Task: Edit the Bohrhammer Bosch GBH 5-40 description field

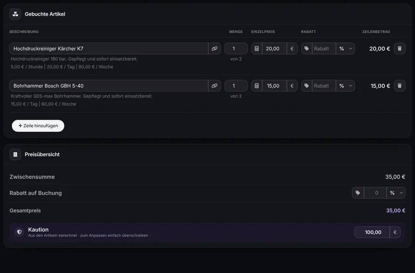Action: pos(109,86)
